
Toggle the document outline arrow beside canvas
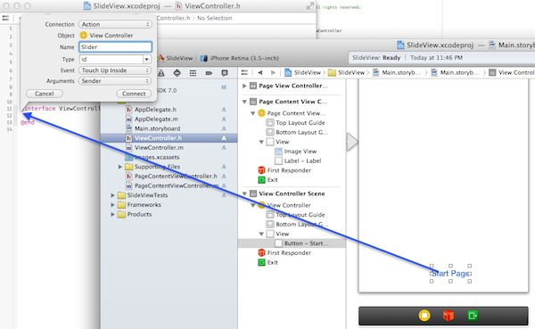coord(352,142)
